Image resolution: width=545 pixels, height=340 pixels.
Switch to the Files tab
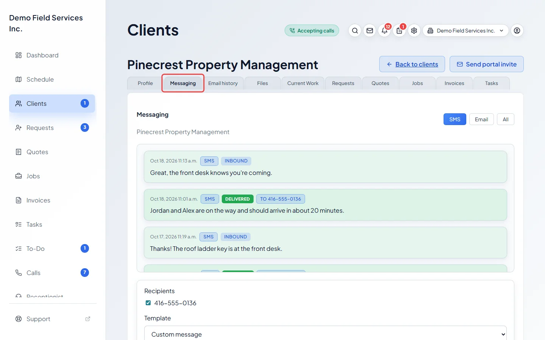pyautogui.click(x=263, y=83)
